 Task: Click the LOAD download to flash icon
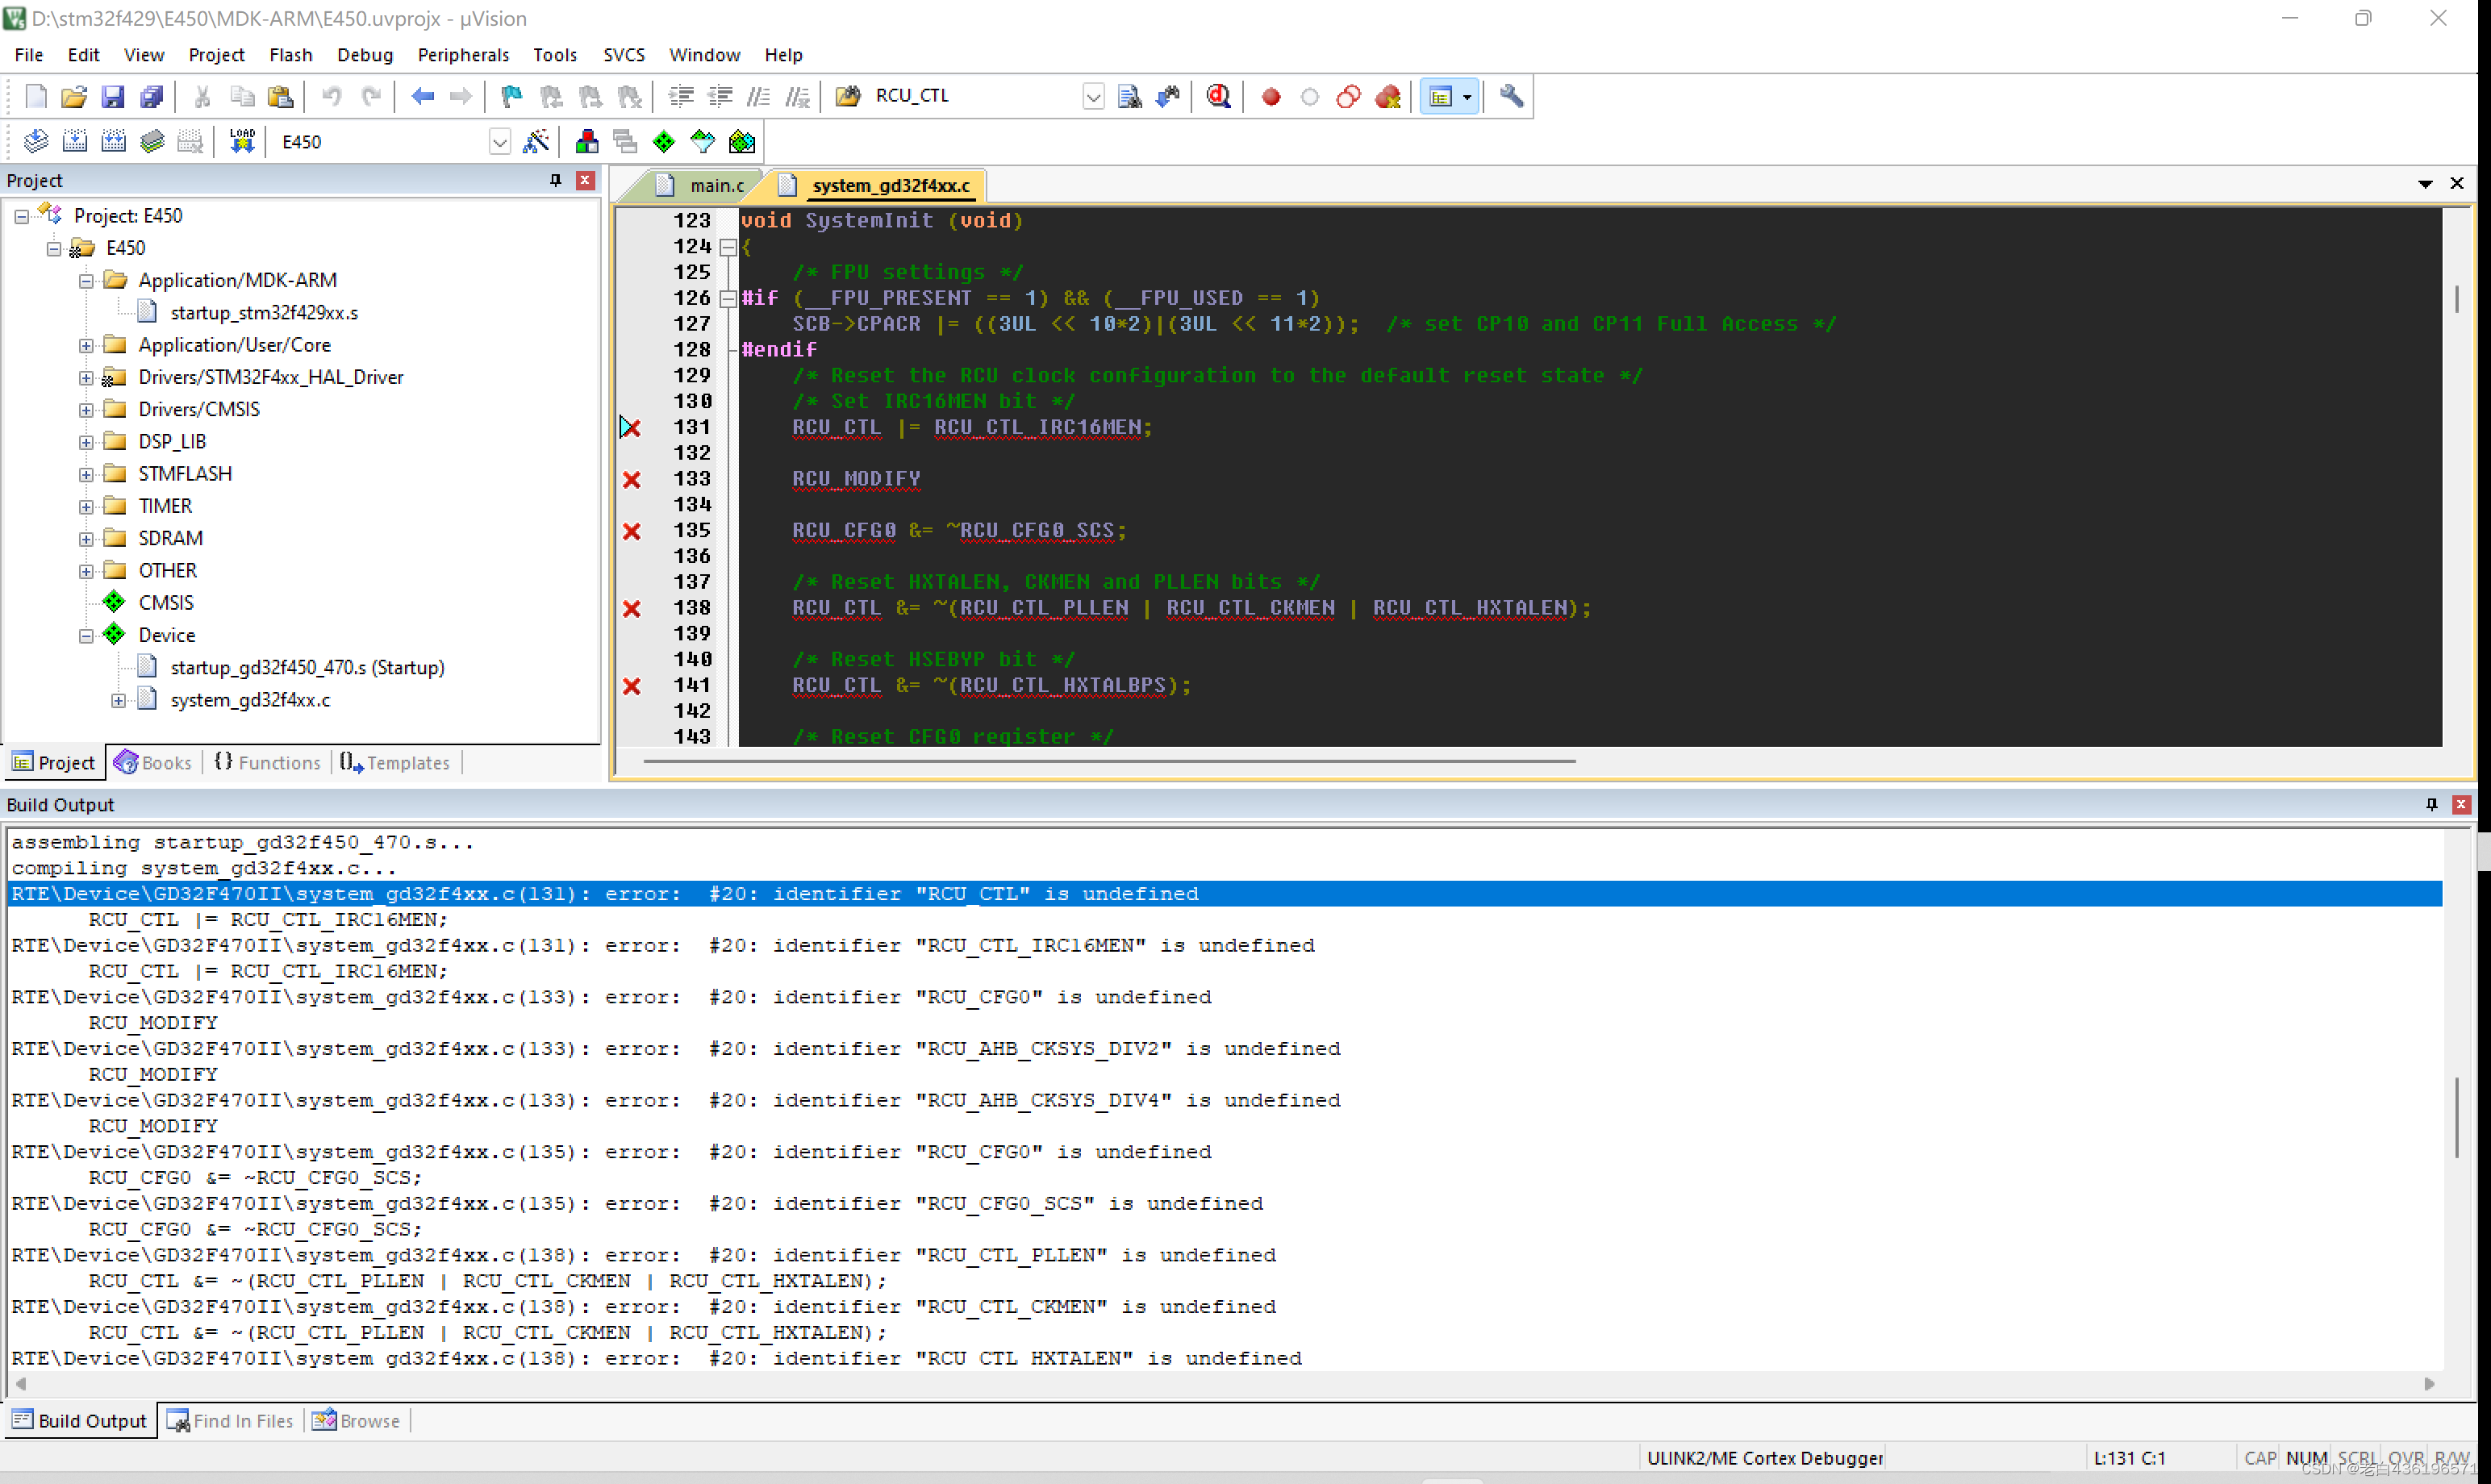(x=241, y=142)
